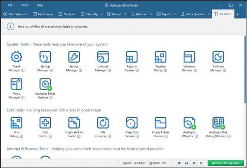Download Auslogics BitReplica
The height and width of the screenshot is (168, 247).
click(189, 123)
